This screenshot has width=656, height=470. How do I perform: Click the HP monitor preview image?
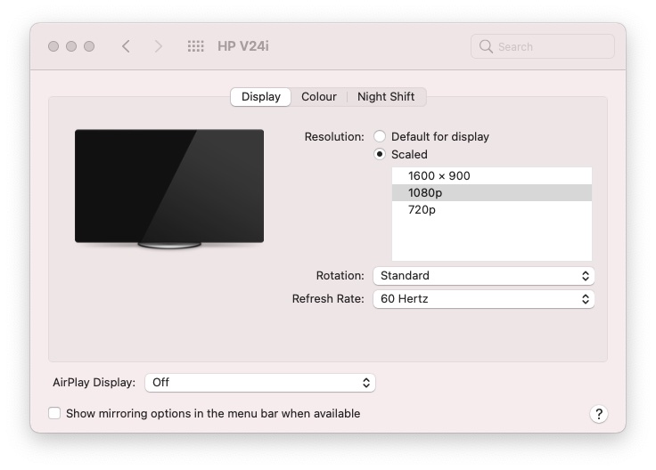click(x=169, y=189)
